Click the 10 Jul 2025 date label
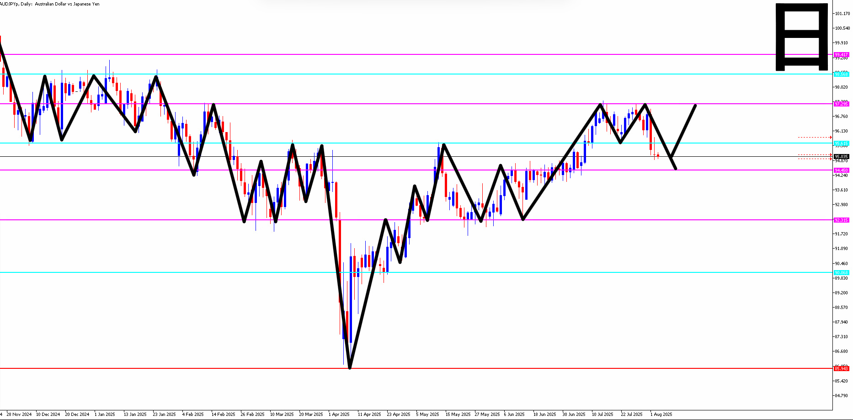Screen dimensions: 853x420 tap(602, 415)
